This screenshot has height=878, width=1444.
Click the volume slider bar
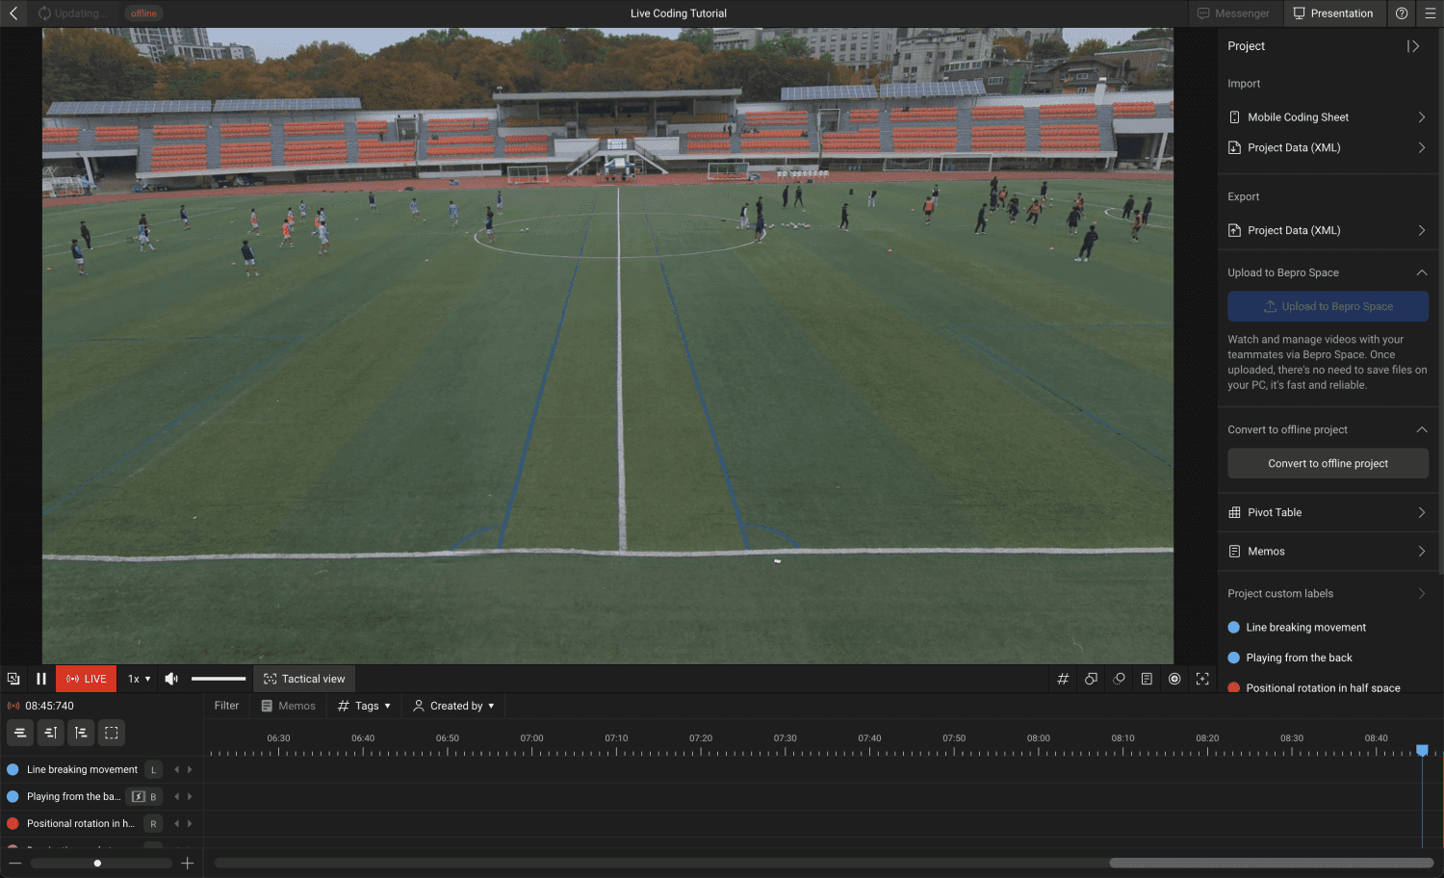click(219, 679)
